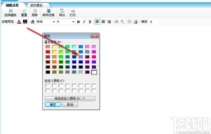The width and height of the screenshot is (211, 134).
Task: Select the bright green swatch in third row
Action: (61, 57)
